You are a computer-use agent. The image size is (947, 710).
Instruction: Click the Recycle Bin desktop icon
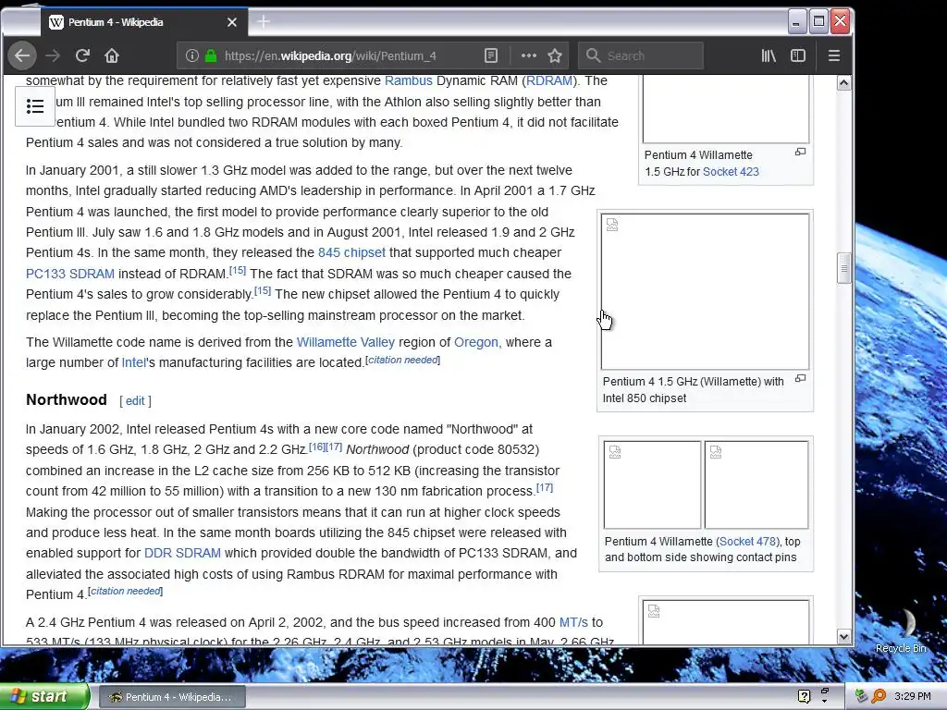[901, 630]
